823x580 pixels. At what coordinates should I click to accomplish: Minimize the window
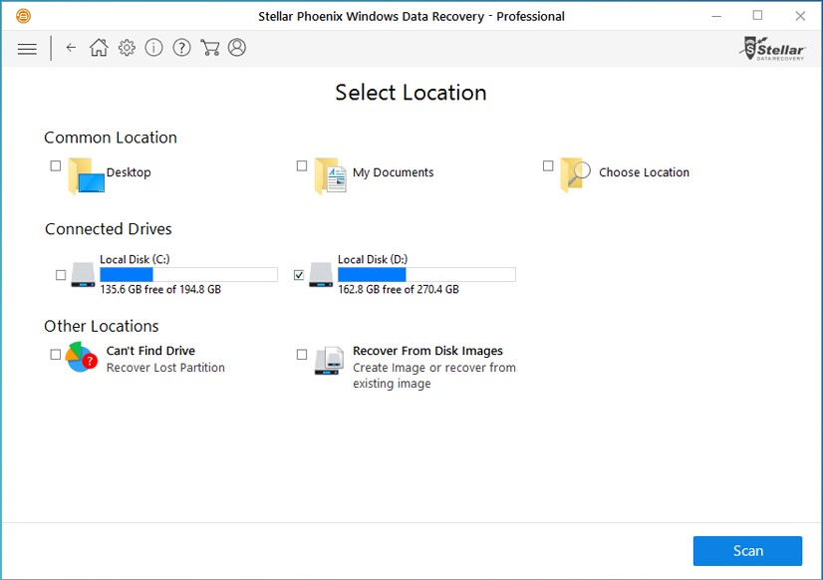point(716,16)
